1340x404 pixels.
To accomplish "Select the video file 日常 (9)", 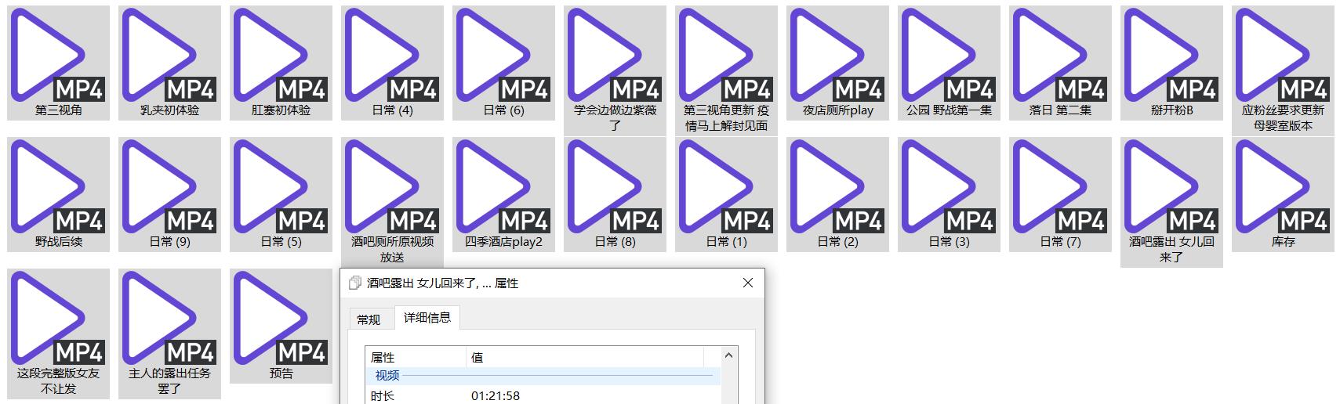I will pyautogui.click(x=170, y=194).
